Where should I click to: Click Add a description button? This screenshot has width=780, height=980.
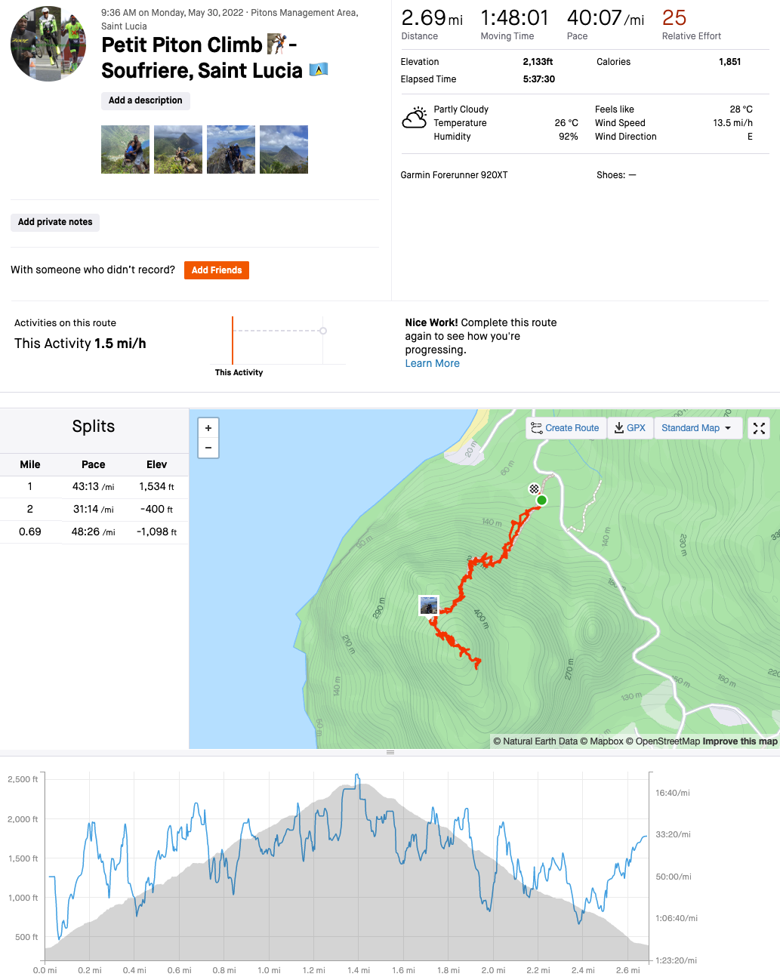[x=146, y=100]
